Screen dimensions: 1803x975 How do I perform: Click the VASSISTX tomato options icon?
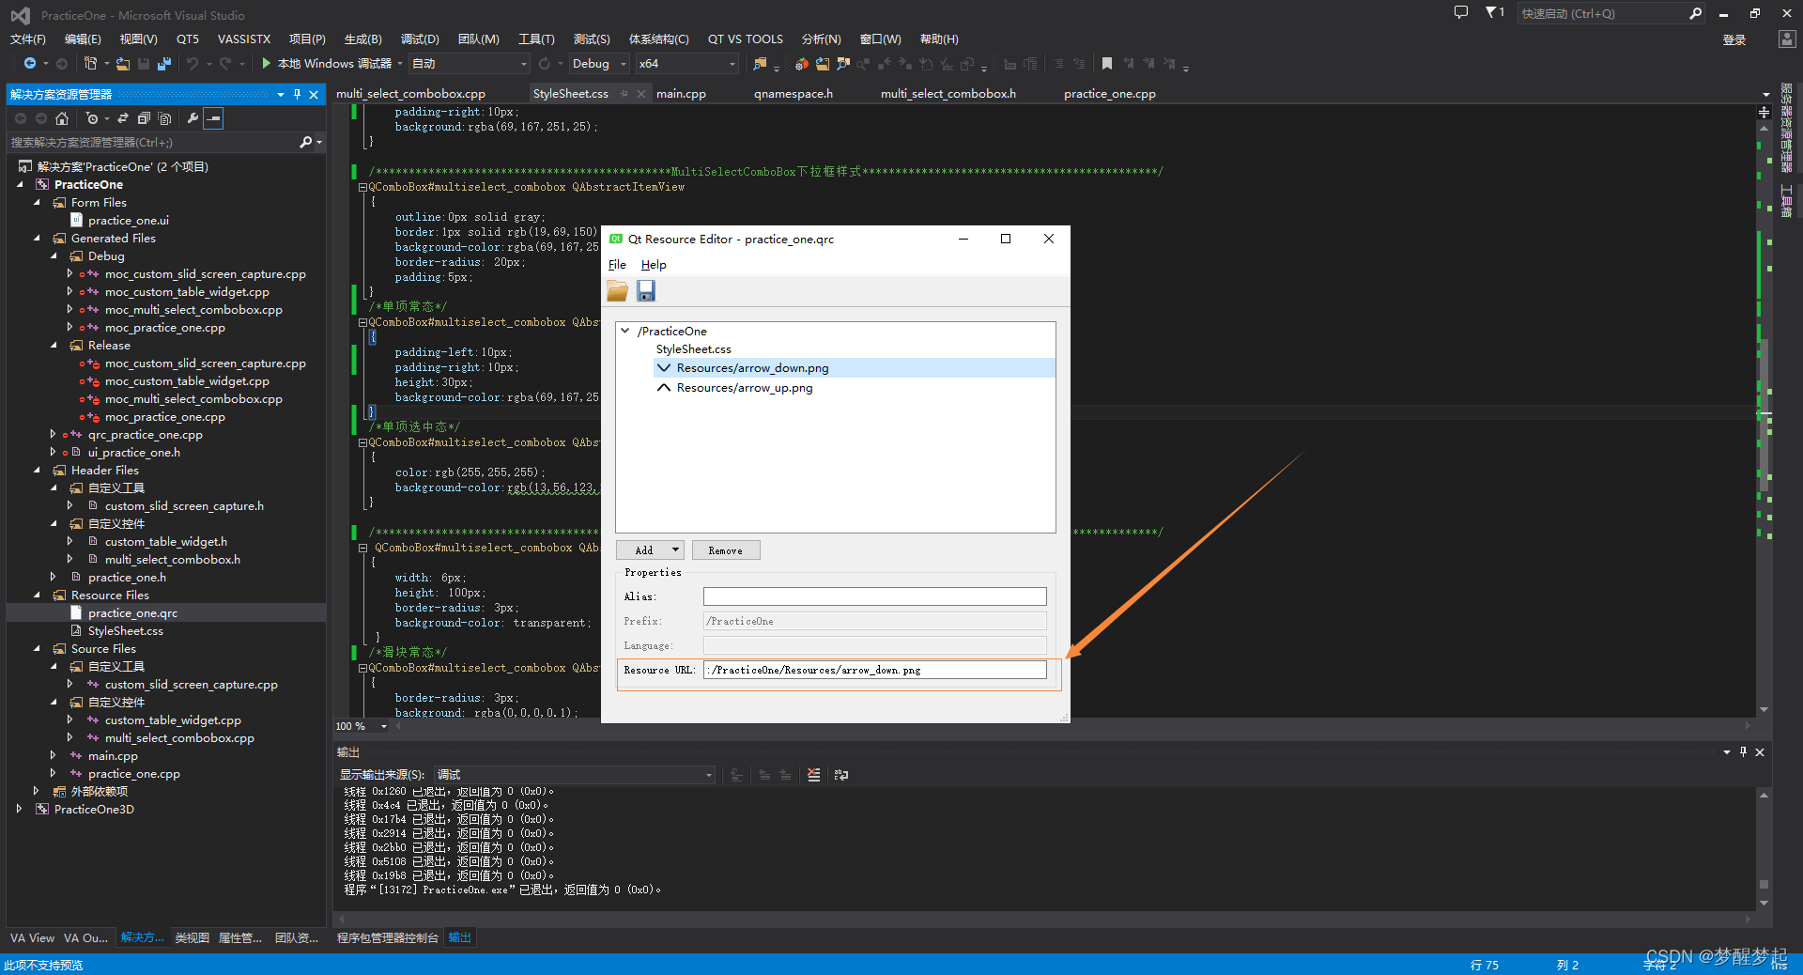point(801,64)
